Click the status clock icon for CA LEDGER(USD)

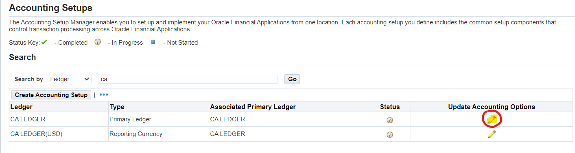click(x=389, y=134)
